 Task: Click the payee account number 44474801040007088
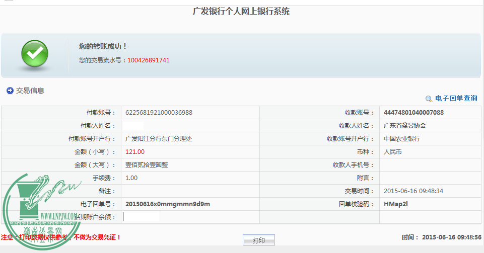coord(413,112)
